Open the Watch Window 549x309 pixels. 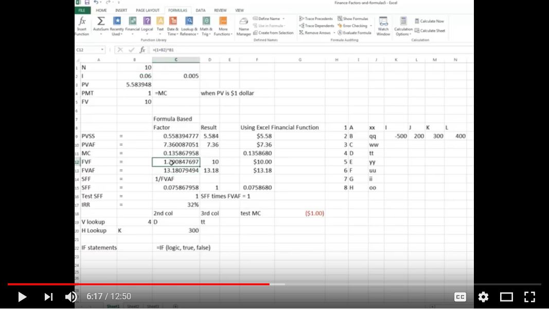click(x=383, y=26)
